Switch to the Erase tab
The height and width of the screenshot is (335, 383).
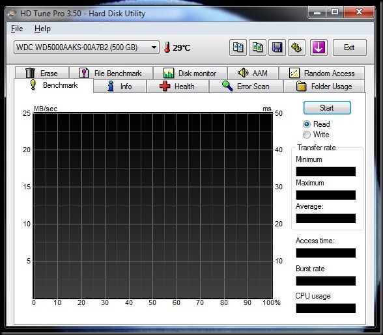42,73
